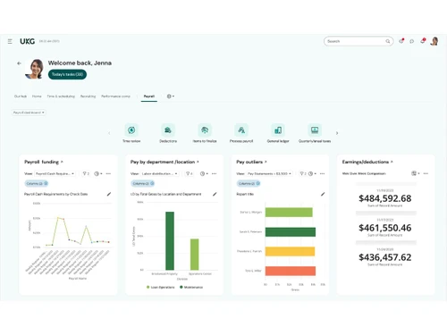
Task: Open more options on Payroll funding card
Action: [x=108, y=173]
